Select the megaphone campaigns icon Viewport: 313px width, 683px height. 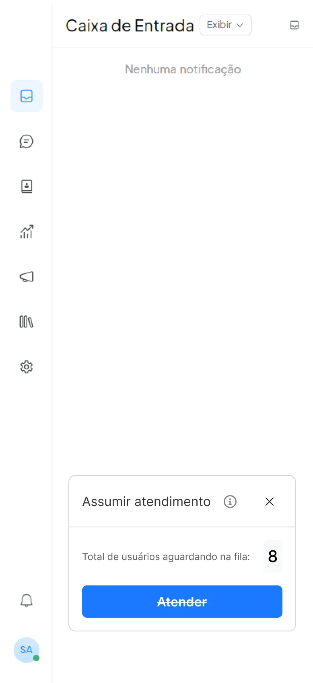click(27, 277)
